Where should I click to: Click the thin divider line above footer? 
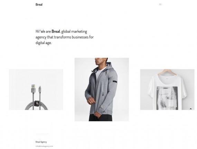42,134
